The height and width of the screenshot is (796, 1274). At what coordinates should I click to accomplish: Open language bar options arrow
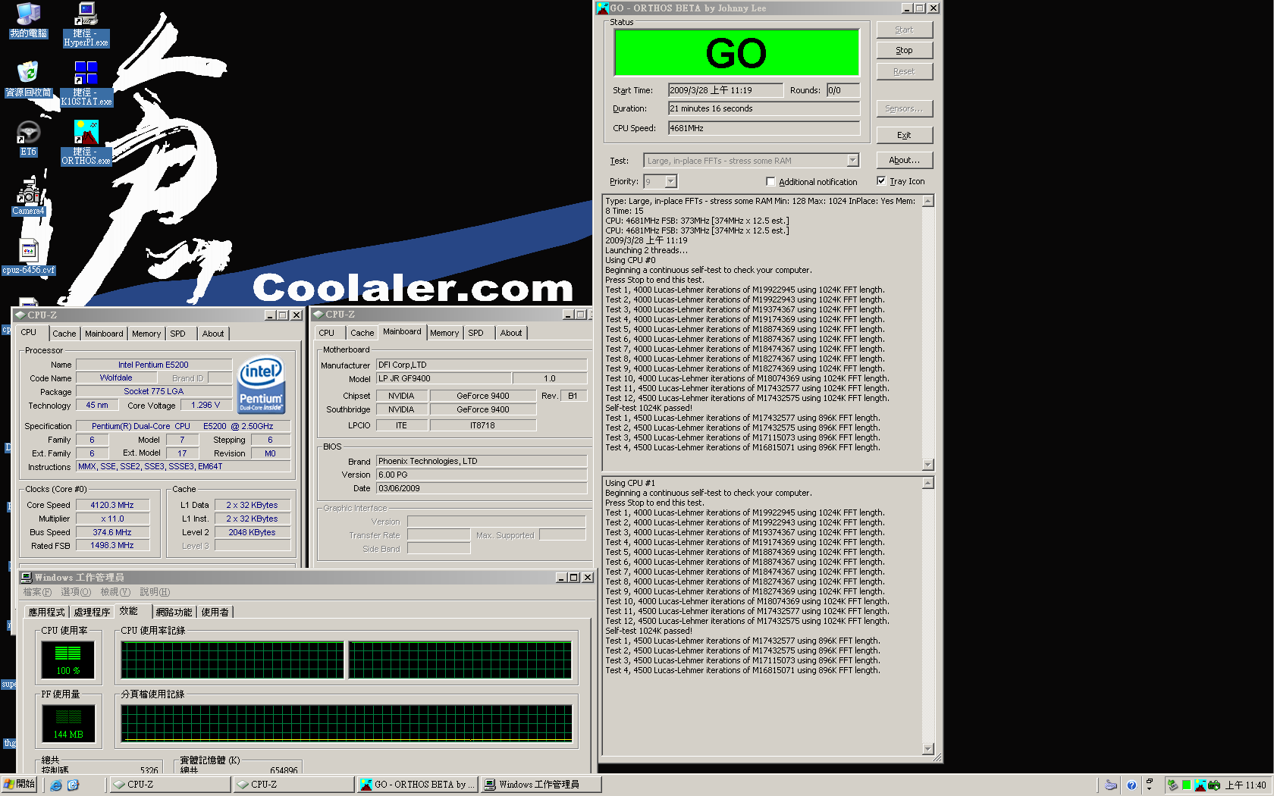pyautogui.click(x=1150, y=788)
